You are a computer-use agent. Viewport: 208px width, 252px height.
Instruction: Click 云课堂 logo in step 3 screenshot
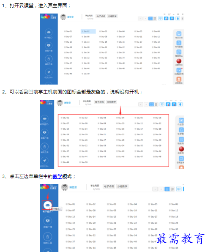tap(49, 187)
